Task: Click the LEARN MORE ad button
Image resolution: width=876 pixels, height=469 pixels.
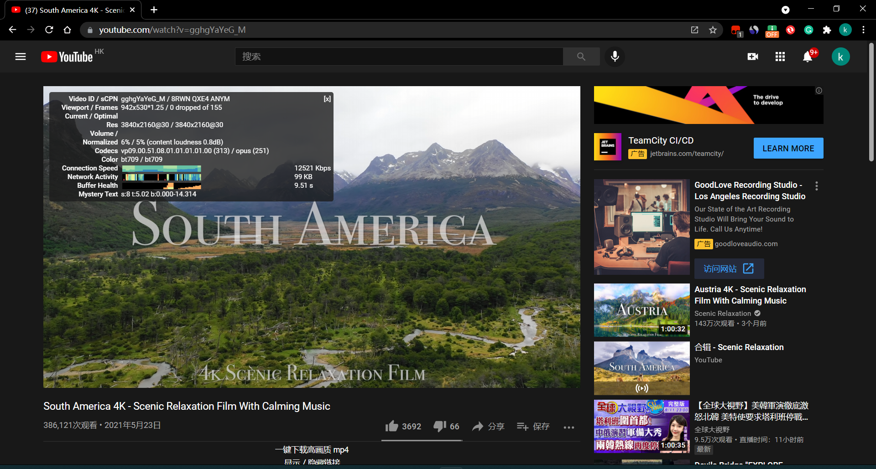Action: 788,148
